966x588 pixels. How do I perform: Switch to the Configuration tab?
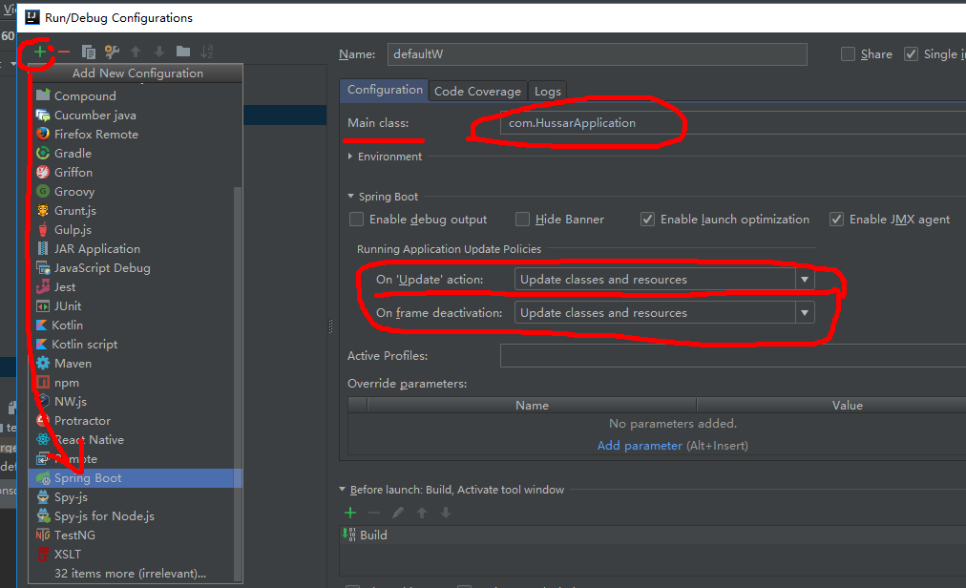coord(385,90)
